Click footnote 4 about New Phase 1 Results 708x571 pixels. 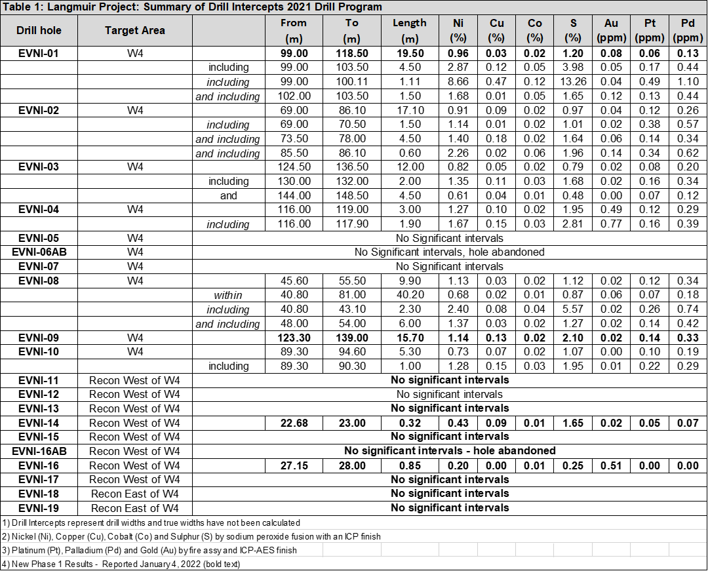coord(121,564)
